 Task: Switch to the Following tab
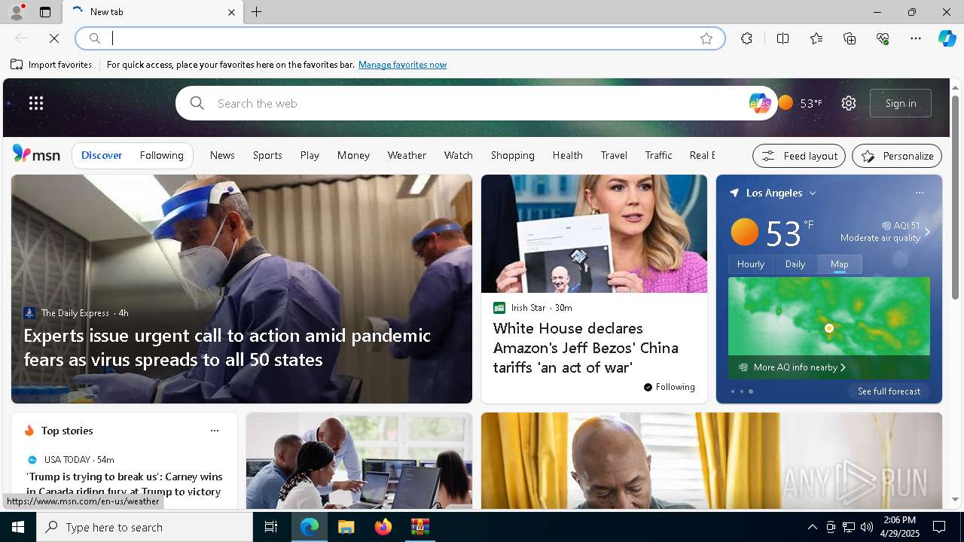point(161,155)
